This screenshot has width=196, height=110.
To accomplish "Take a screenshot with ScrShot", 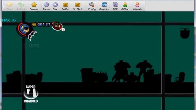I will [77, 6].
